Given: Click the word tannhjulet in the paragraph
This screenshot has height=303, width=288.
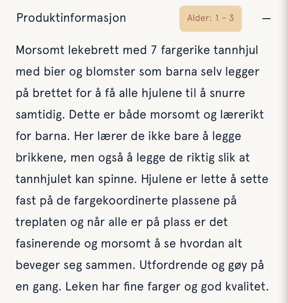Looking at the screenshot, I should pyautogui.click(x=44, y=179).
